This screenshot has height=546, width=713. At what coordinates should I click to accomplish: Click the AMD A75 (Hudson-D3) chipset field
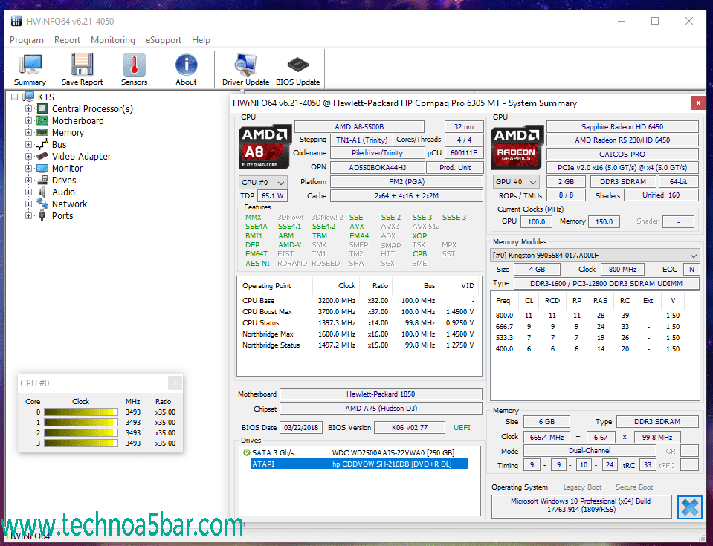point(381,409)
